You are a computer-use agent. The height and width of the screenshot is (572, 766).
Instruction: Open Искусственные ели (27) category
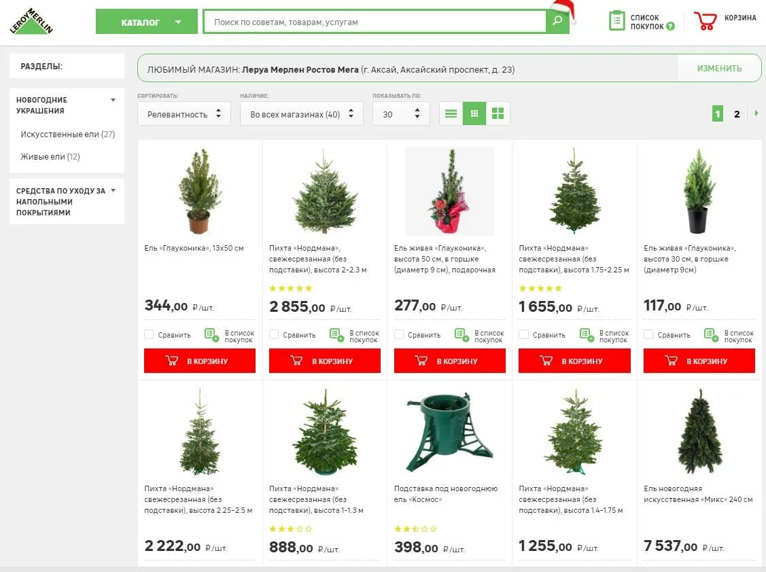tap(67, 134)
